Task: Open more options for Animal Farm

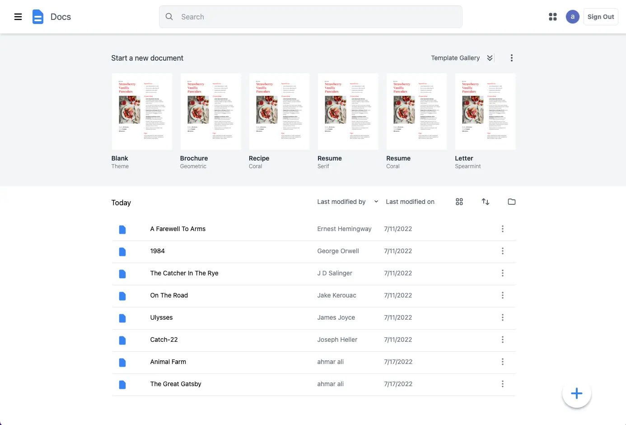Action: tap(503, 362)
